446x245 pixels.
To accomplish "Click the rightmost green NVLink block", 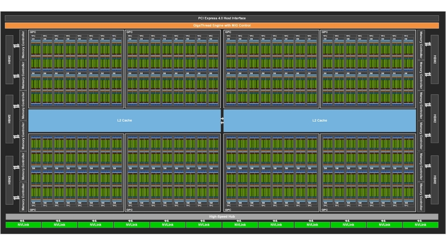I will [420, 225].
